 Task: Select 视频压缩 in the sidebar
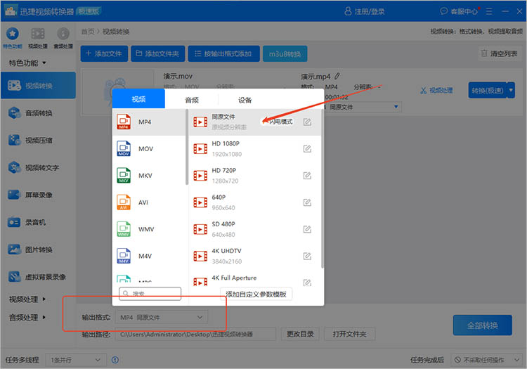click(39, 140)
